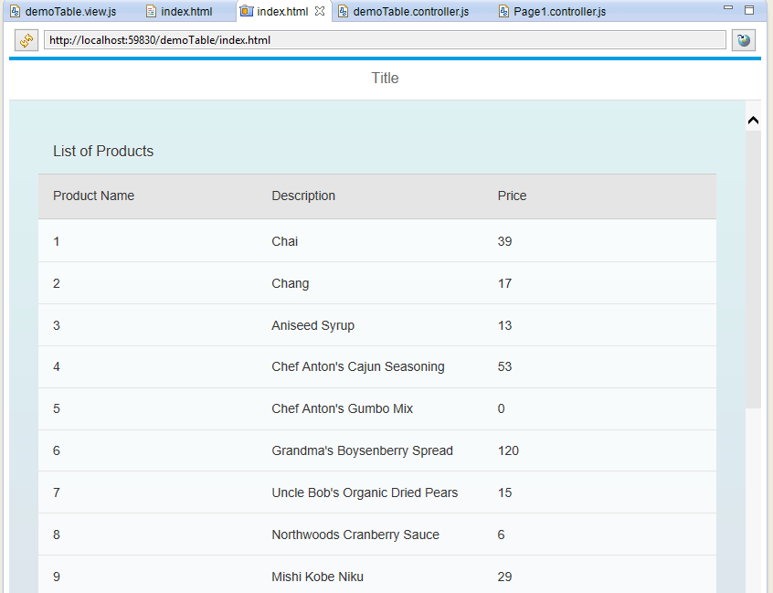Click the scroll up arrow

pos(753,121)
